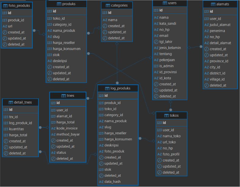The image size is (240, 187).
Task: Click the users table header icon
Action: click(x=165, y=3)
